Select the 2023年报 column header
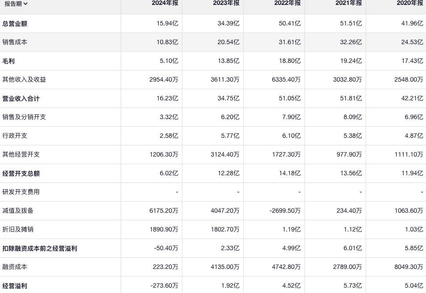426x293 pixels. (226, 3)
